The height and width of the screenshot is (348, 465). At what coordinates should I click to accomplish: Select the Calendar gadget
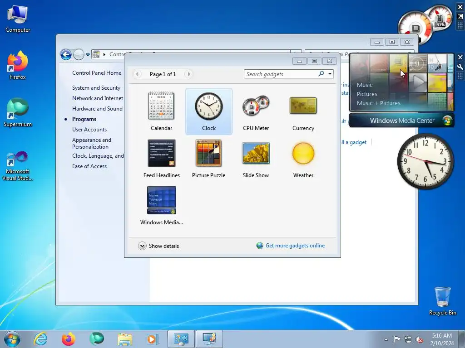[x=161, y=111]
